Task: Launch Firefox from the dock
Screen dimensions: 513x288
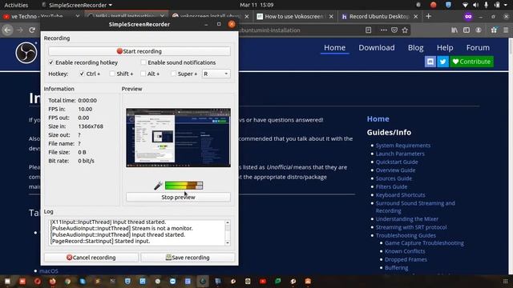Action: click(52, 281)
